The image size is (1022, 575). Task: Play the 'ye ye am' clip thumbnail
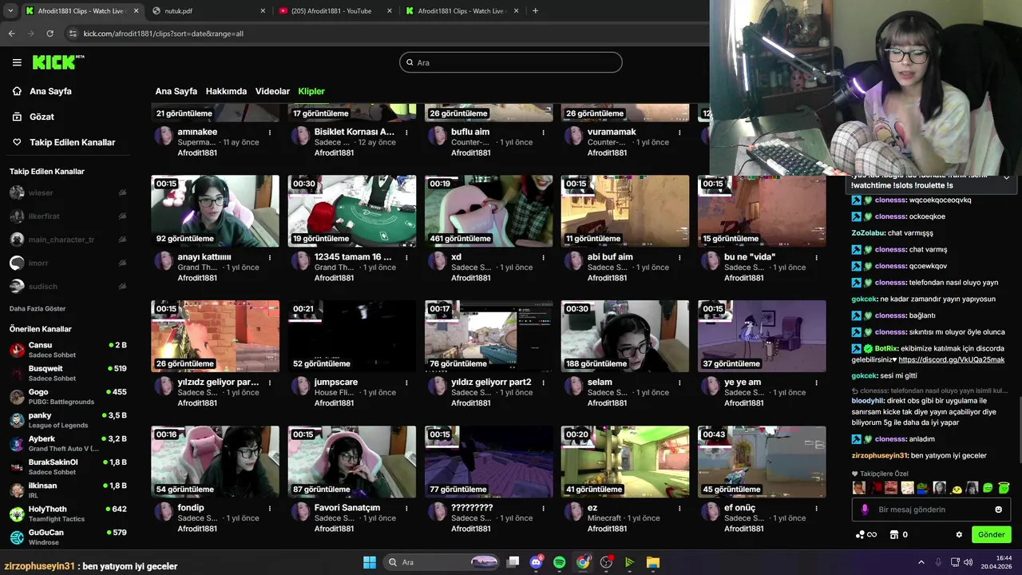762,336
